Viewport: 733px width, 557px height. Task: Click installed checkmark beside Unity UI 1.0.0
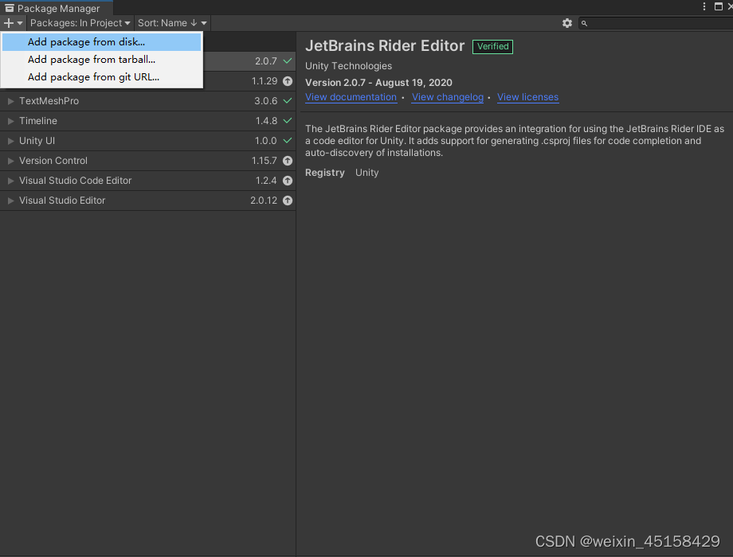coord(288,140)
